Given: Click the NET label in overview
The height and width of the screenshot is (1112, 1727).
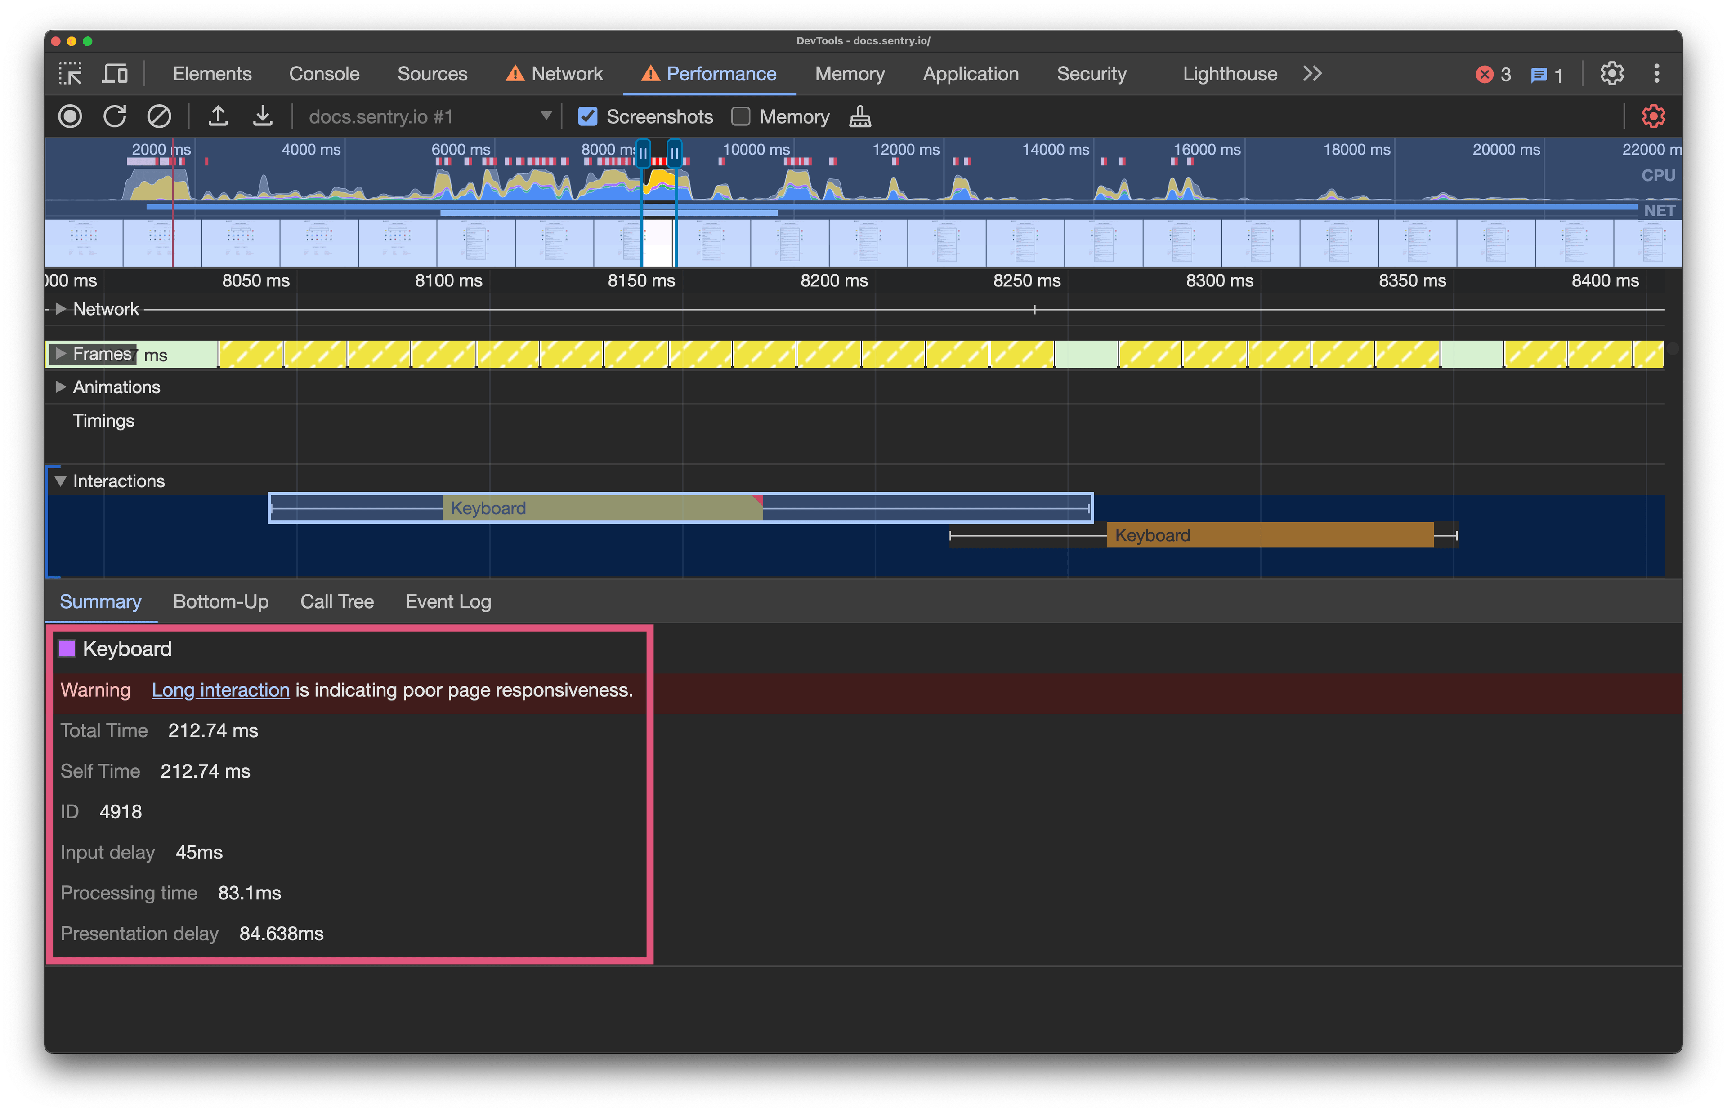Looking at the screenshot, I should [x=1659, y=210].
